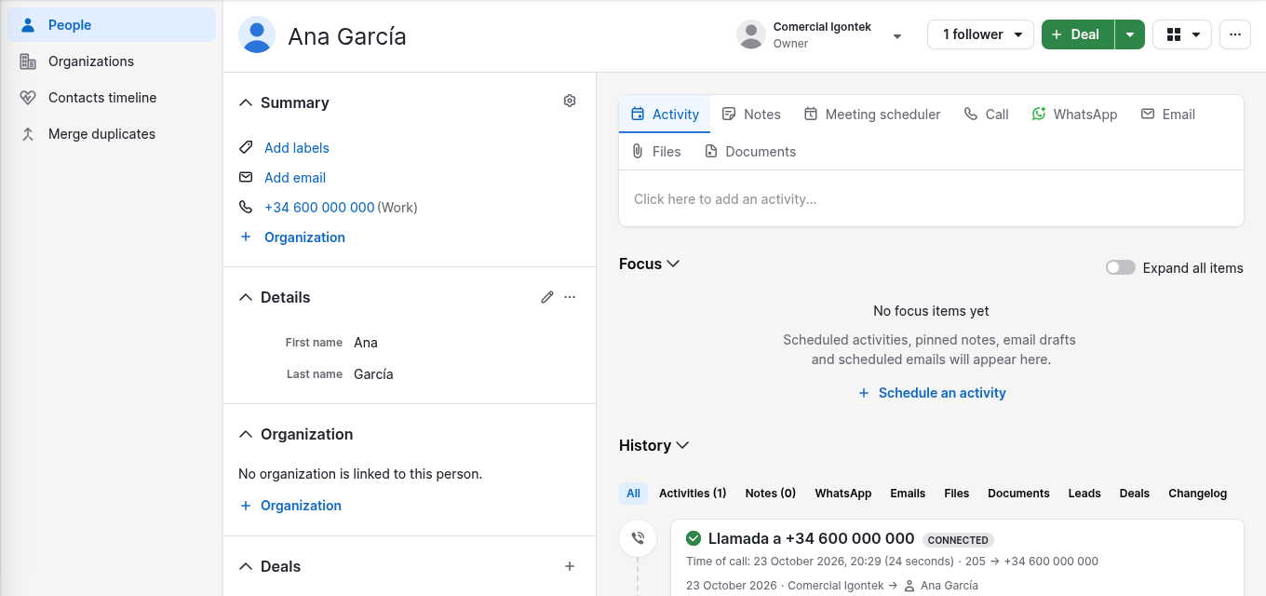Open Organizations in the sidebar

112,61
